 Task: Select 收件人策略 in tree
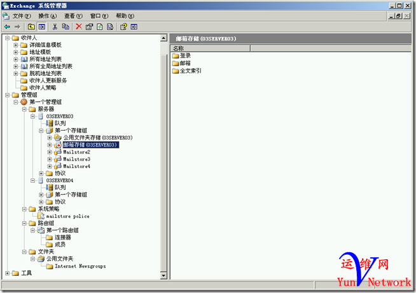coord(43,88)
